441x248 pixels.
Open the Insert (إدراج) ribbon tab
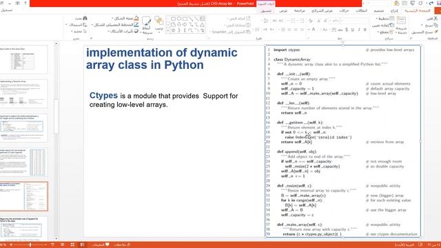pos(394,11)
